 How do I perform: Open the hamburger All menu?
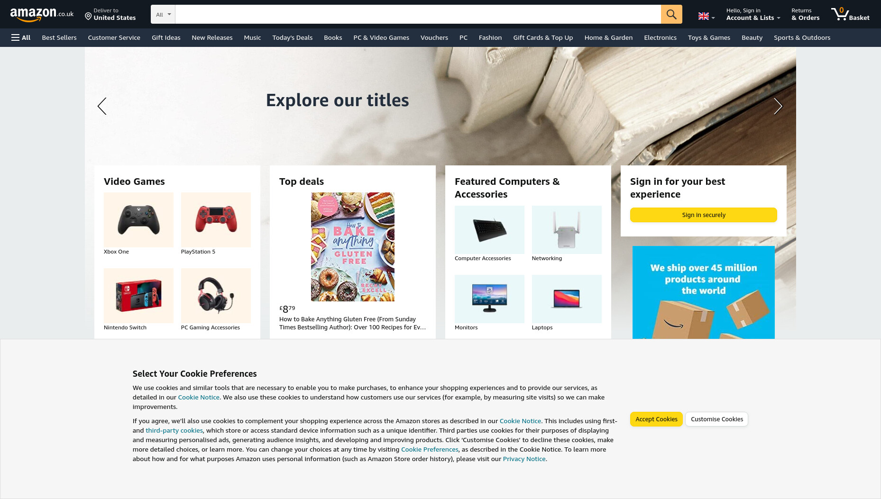21,37
